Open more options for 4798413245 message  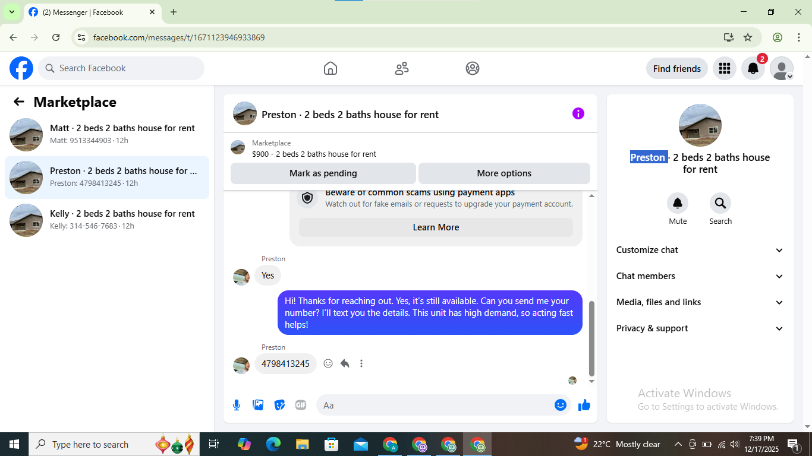361,363
